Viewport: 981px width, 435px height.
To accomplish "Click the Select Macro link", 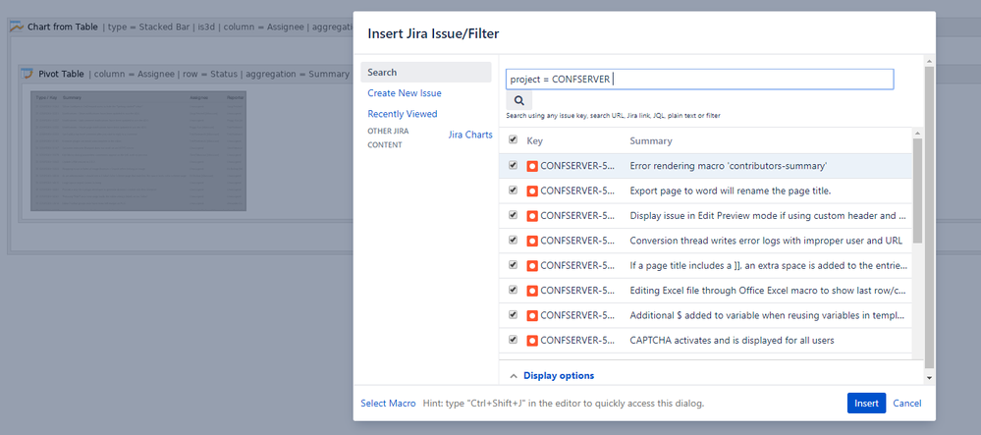I will coord(388,403).
